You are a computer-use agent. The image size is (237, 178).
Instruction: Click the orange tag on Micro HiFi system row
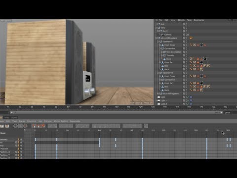[x=191, y=38]
